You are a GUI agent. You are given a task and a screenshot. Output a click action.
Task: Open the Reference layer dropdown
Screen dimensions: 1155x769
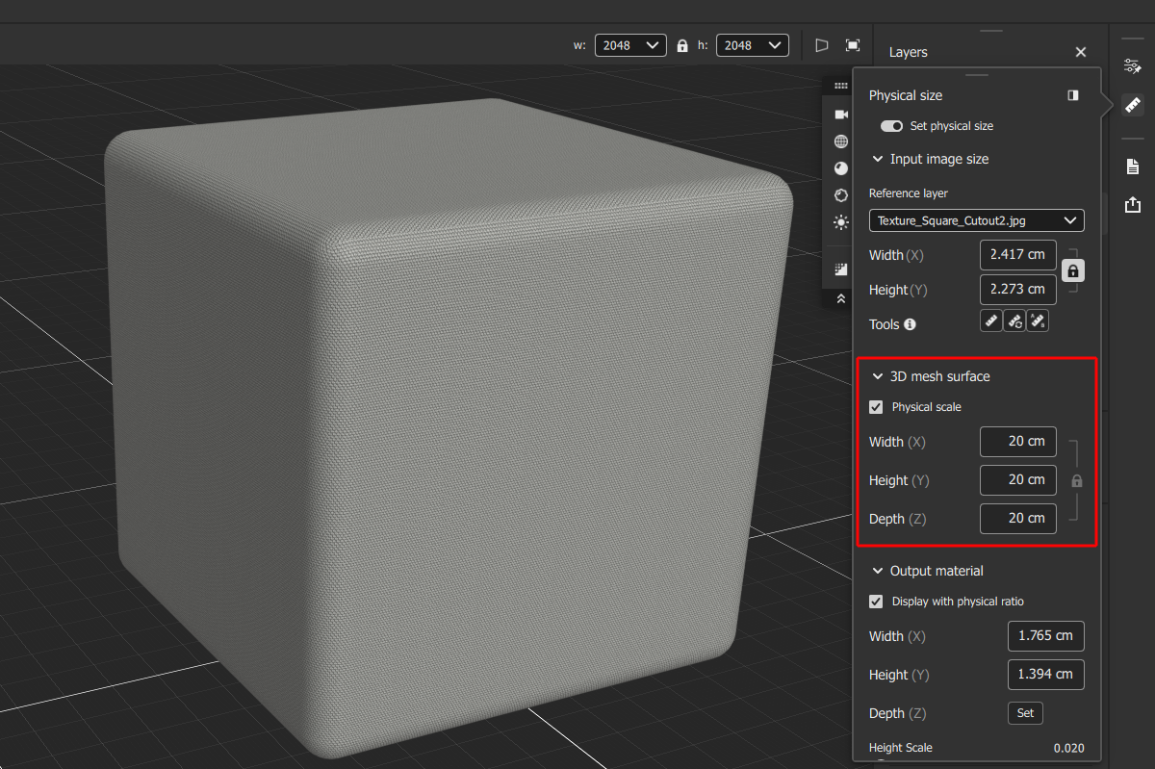[976, 220]
